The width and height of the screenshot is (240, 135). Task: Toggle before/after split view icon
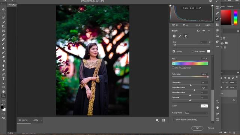[x=163, y=120]
